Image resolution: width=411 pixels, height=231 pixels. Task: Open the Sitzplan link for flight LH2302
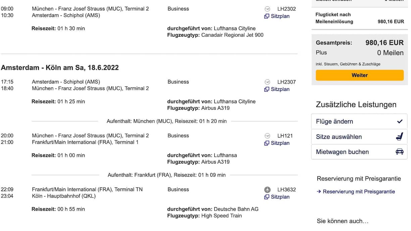tap(280, 16)
